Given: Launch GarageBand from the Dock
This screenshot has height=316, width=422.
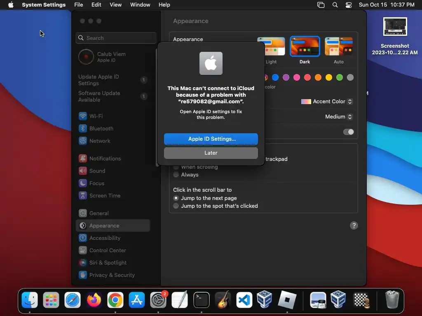Looking at the screenshot, I should (223, 300).
